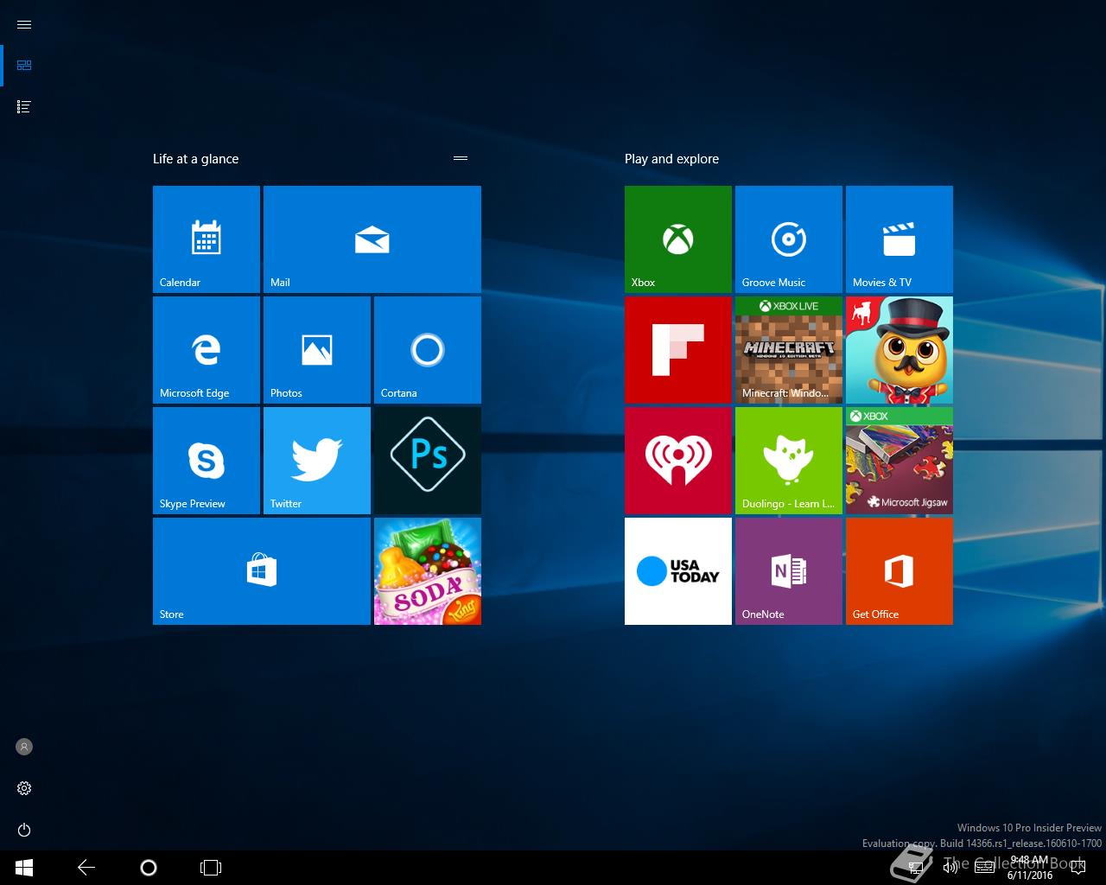Image resolution: width=1106 pixels, height=885 pixels.
Task: Expand the hamburger menu at top left
Action: [x=24, y=24]
